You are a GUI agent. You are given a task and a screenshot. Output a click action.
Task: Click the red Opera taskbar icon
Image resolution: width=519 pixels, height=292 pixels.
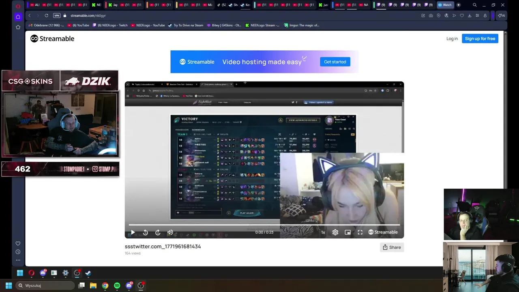tap(31, 273)
